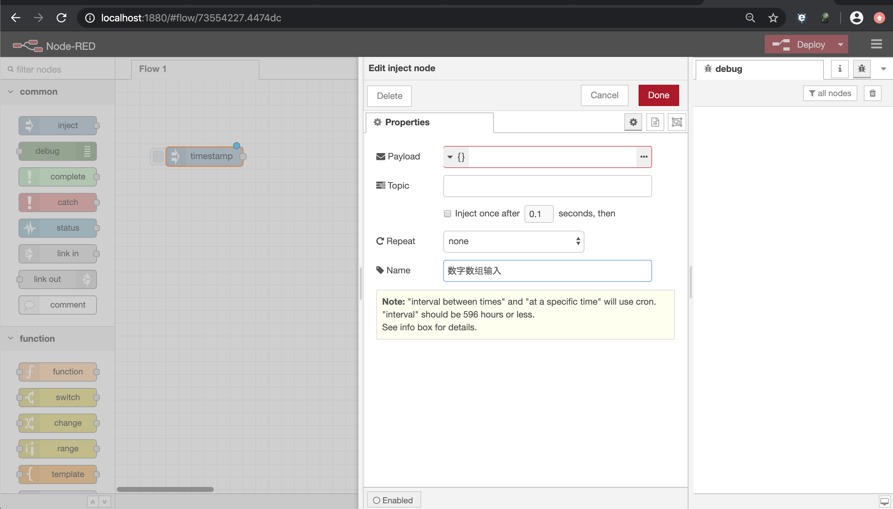893x509 pixels.
Task: Open node properties gear tab
Action: pos(633,122)
